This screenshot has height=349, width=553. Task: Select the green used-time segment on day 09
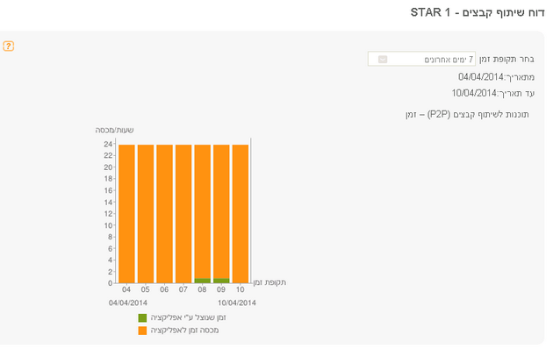click(x=221, y=281)
